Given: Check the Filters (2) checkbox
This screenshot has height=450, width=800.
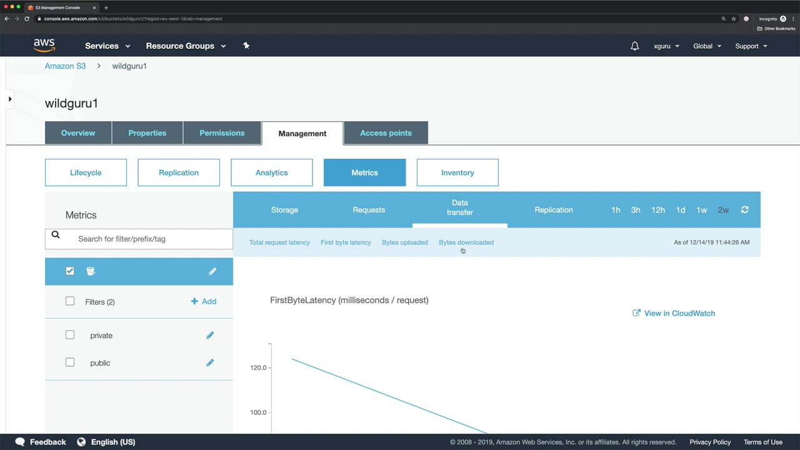Looking at the screenshot, I should tap(70, 301).
